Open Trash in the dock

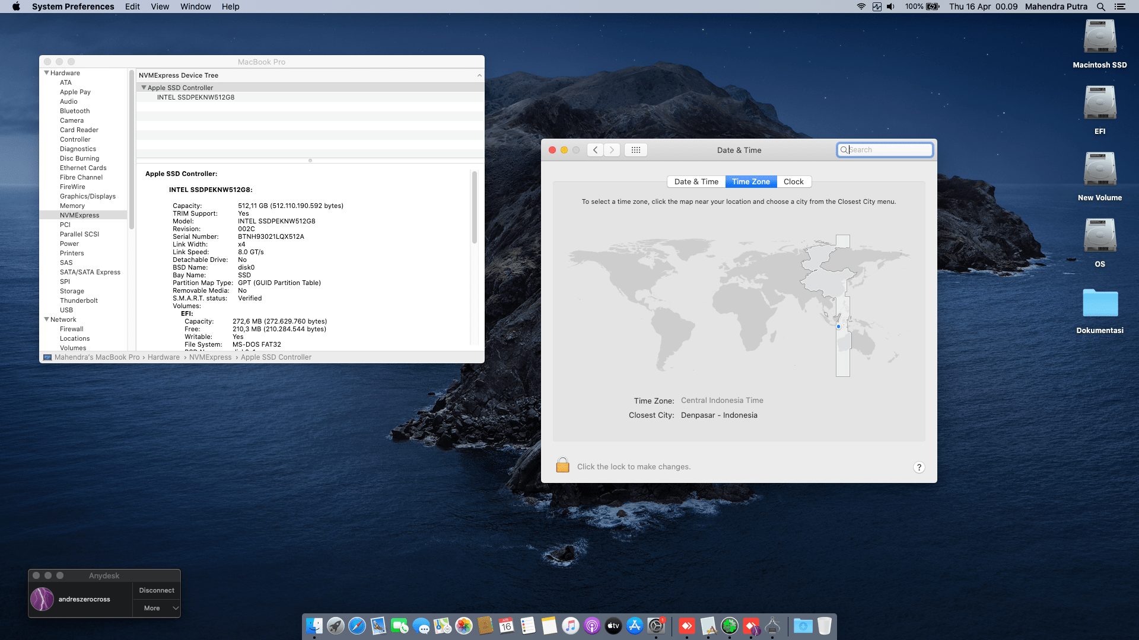point(825,626)
